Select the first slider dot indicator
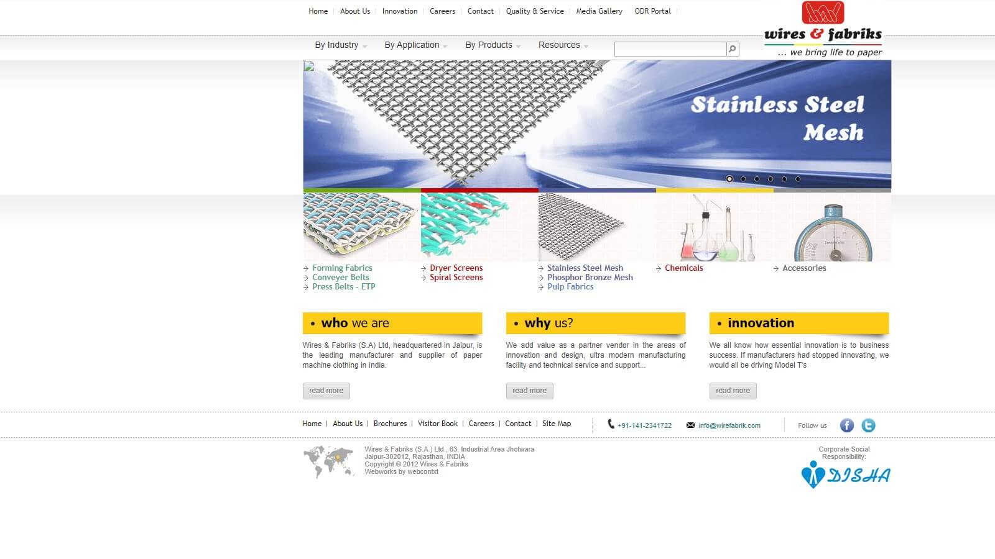 point(729,179)
